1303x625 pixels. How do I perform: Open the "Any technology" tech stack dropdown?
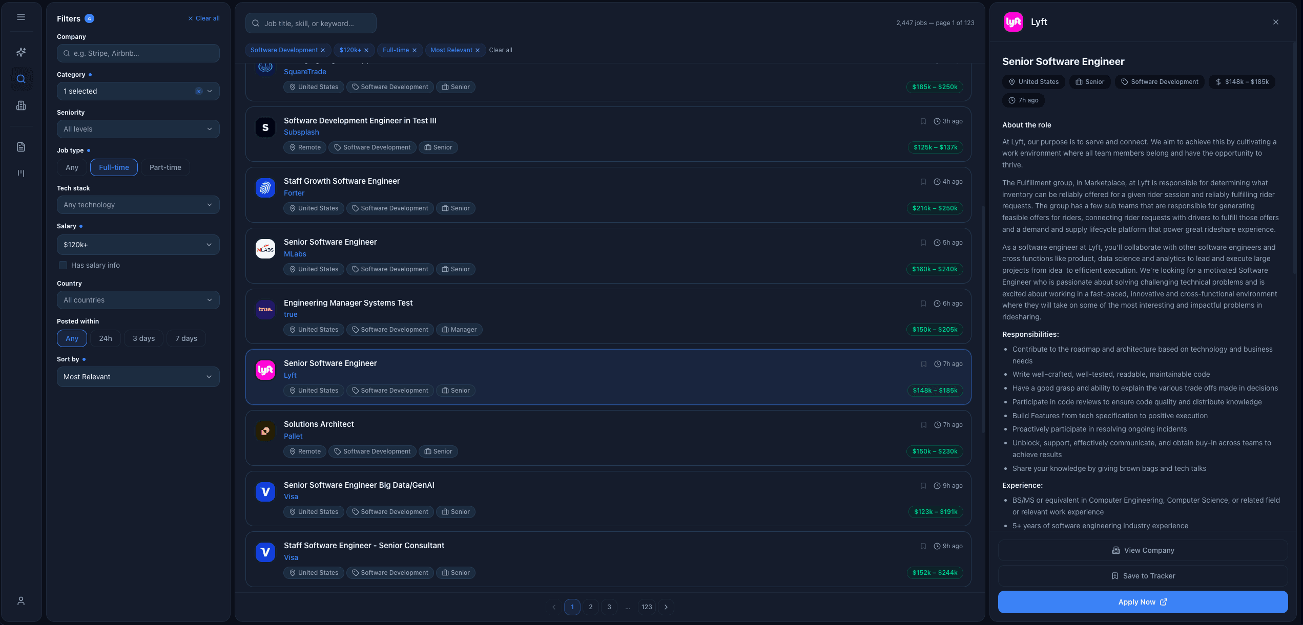click(138, 204)
